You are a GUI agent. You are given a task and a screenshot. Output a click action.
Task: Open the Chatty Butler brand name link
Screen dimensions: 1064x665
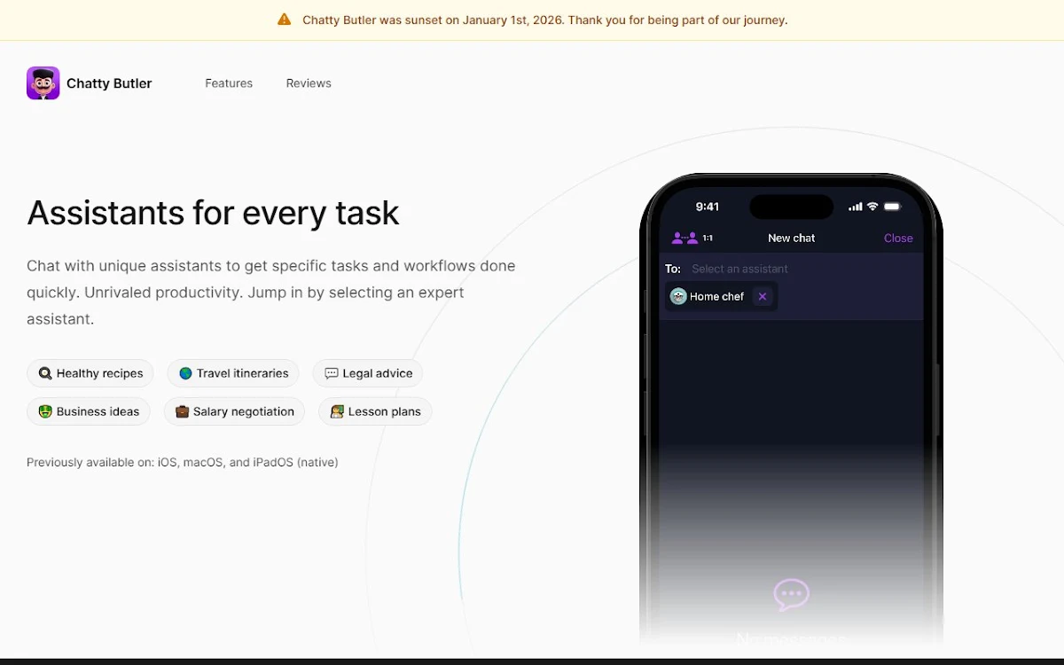(x=109, y=83)
